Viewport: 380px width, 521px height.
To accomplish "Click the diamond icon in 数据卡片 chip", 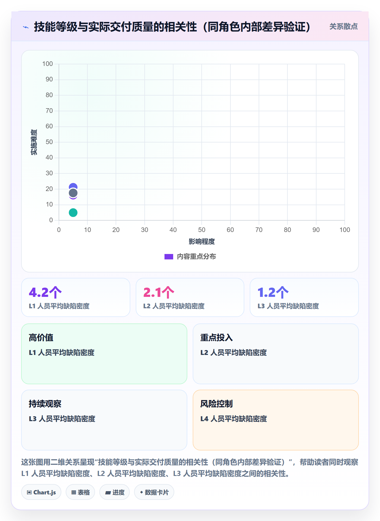I will point(141,492).
